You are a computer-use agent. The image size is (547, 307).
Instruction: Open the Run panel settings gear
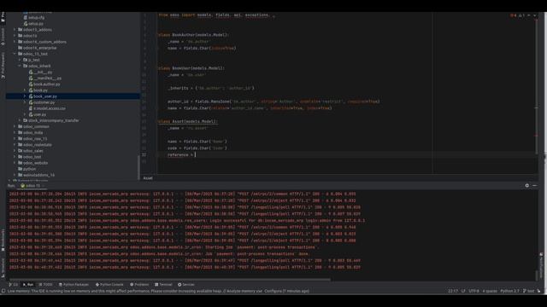[526, 186]
